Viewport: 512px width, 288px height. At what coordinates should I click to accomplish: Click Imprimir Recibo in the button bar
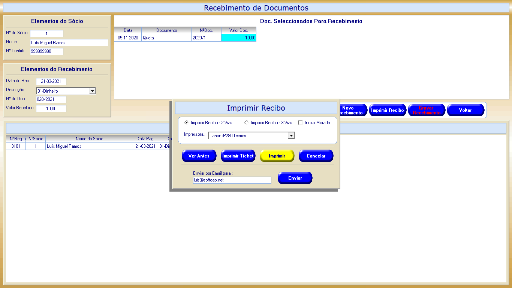click(388, 110)
